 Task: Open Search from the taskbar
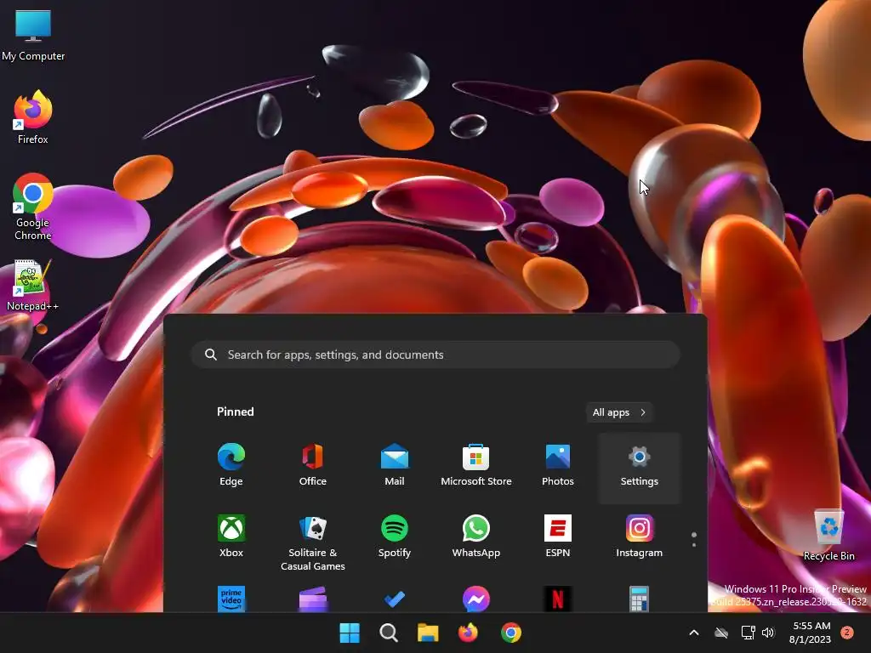coord(388,633)
